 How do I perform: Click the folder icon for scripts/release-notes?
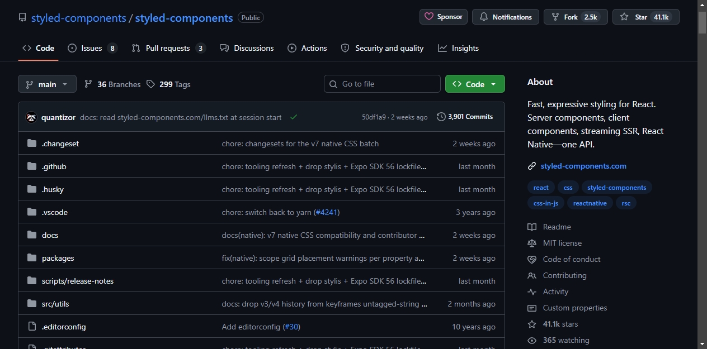(32, 281)
